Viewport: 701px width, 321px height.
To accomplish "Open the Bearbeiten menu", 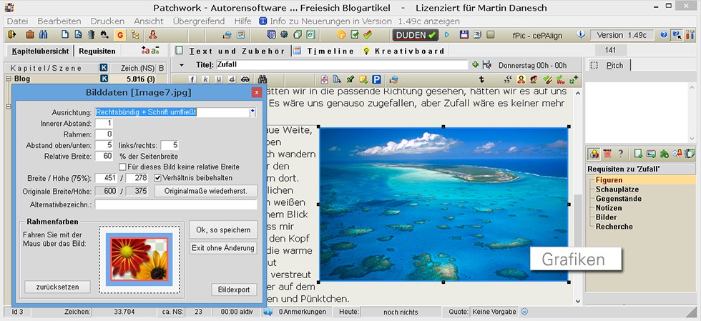I will pos(59,21).
